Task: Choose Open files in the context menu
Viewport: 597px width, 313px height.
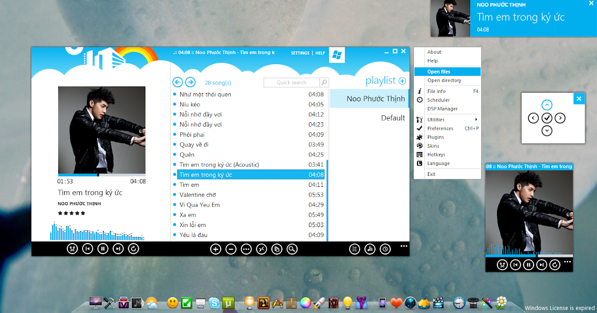Action: click(447, 72)
